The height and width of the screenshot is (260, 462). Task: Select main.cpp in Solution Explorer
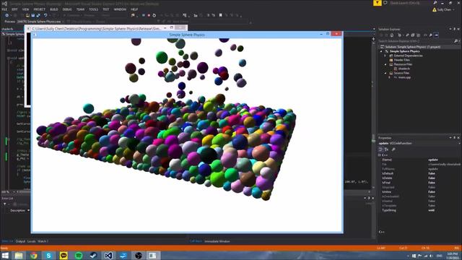click(x=404, y=77)
